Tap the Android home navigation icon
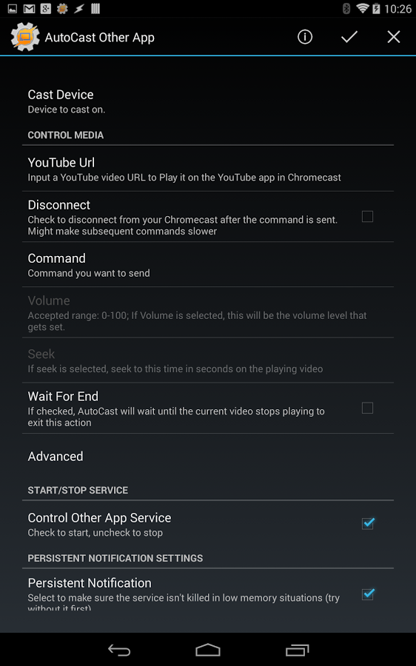This screenshot has width=416, height=666. tap(208, 650)
